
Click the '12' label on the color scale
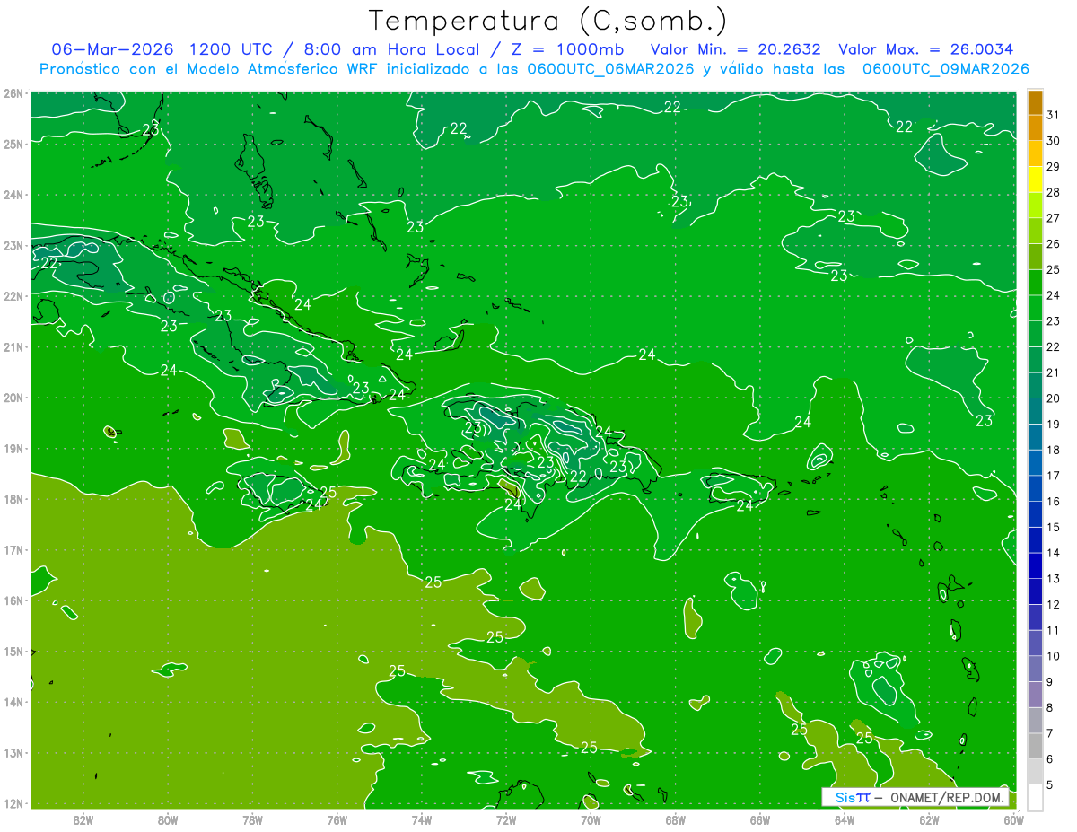click(1053, 604)
